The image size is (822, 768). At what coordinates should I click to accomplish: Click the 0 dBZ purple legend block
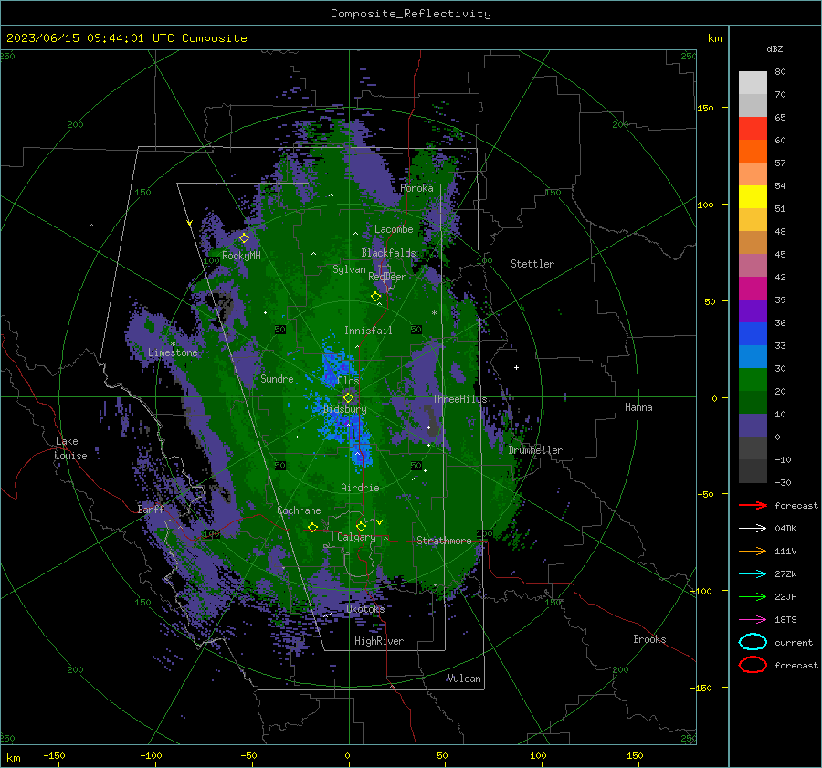pos(753,425)
